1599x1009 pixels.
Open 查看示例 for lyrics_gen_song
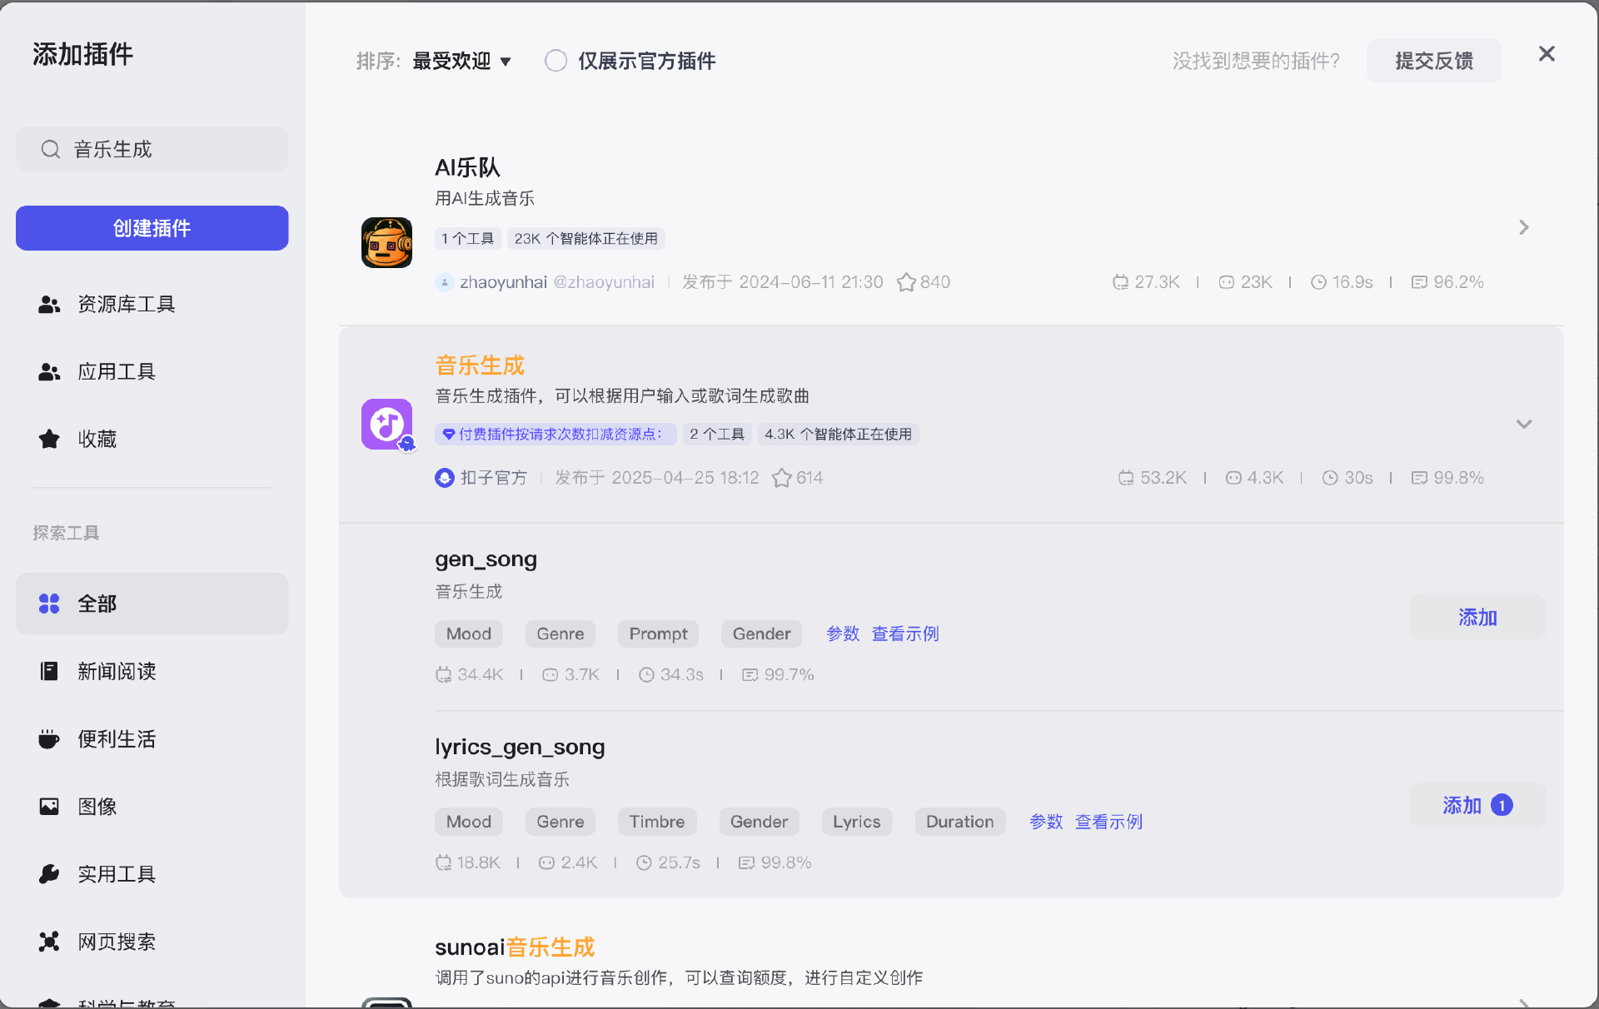1108,822
